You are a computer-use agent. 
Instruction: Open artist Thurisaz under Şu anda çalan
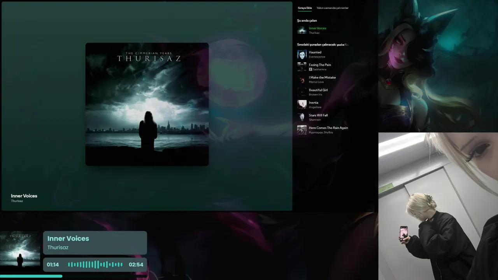[314, 33]
